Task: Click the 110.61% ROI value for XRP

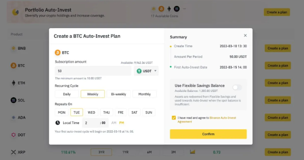Action: (68, 152)
